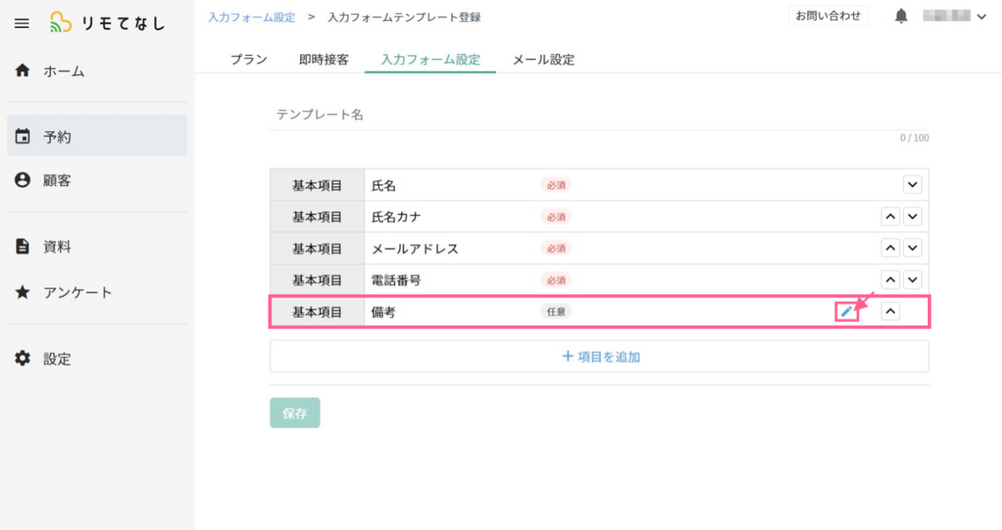Viewport: 1002px width, 530px height.
Task: Click the 入力フォーム設定 breadcrumb link
Action: [251, 17]
